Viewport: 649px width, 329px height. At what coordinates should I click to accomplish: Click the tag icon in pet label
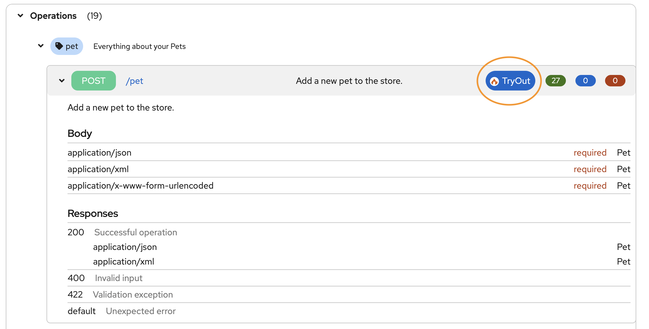[59, 46]
